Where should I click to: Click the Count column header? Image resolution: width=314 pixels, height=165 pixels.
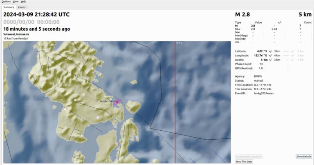[307, 22]
